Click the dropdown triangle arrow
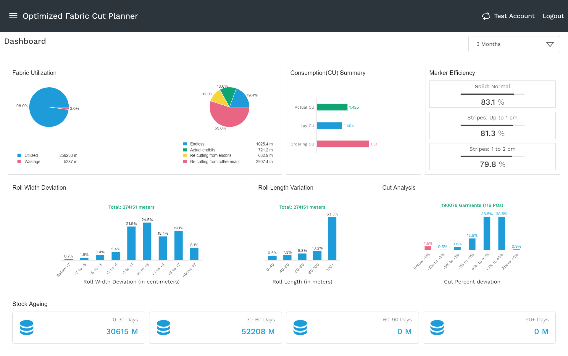 pos(550,44)
